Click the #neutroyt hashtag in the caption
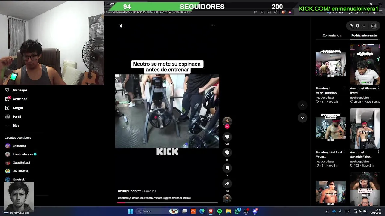This screenshot has height=216, width=385. pos(125,198)
